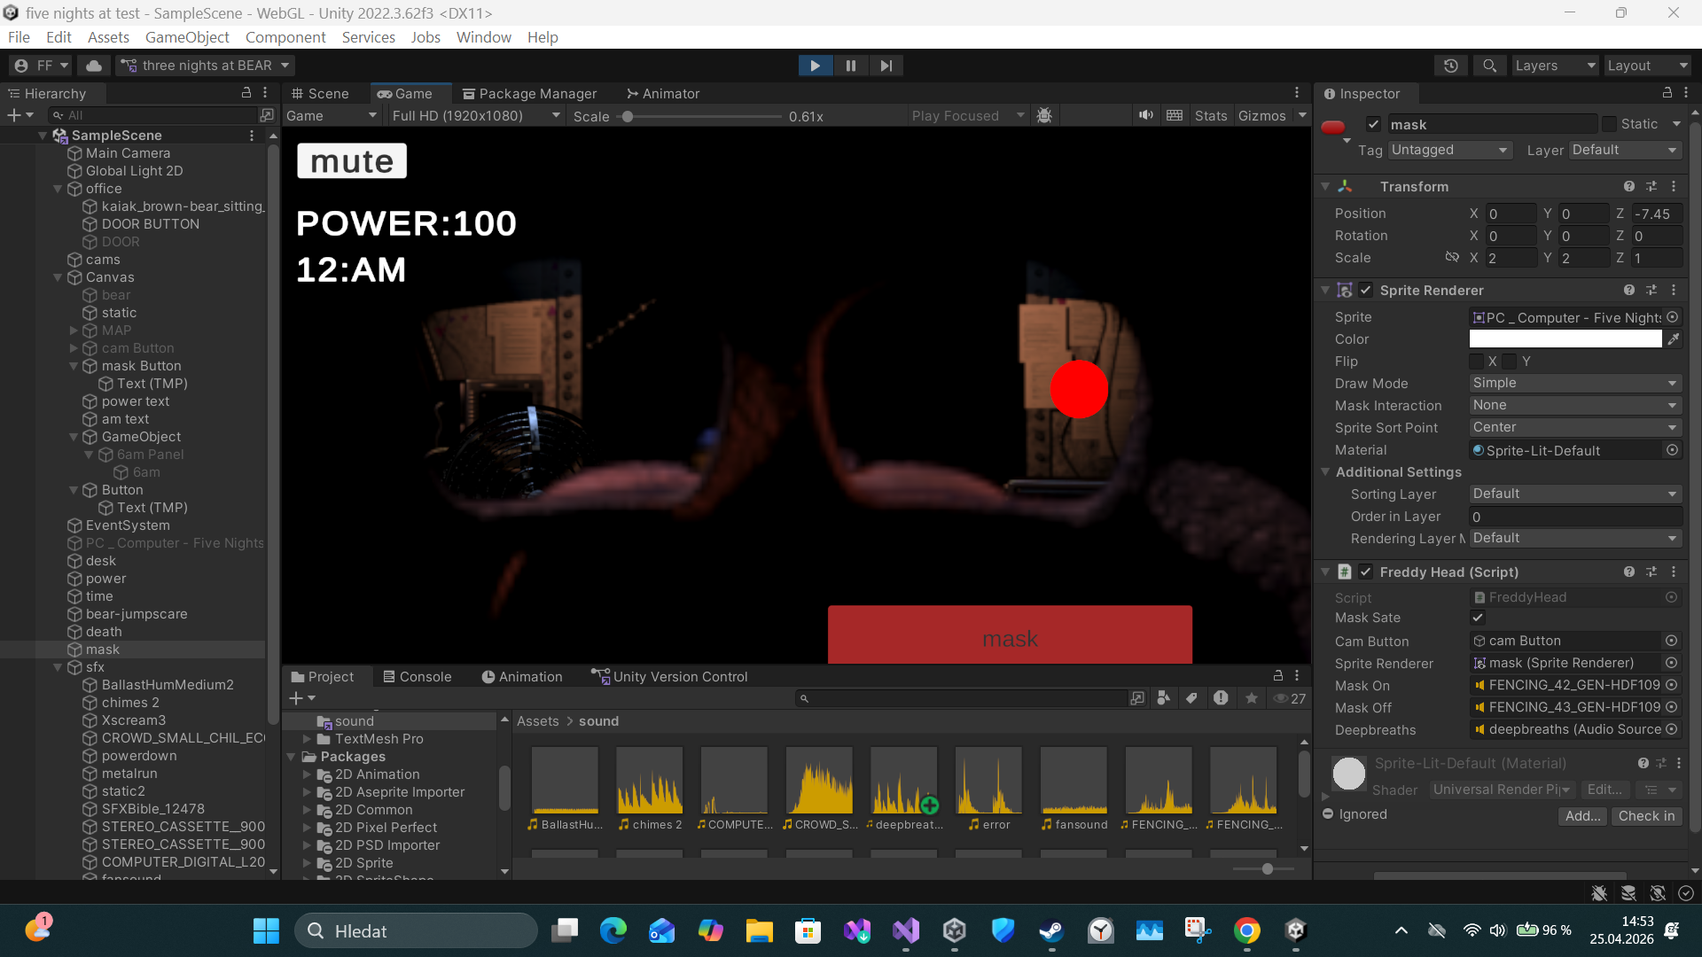Open the Sprite Renderer Color swatch
This screenshot has width=1702, height=957.
coord(1565,339)
